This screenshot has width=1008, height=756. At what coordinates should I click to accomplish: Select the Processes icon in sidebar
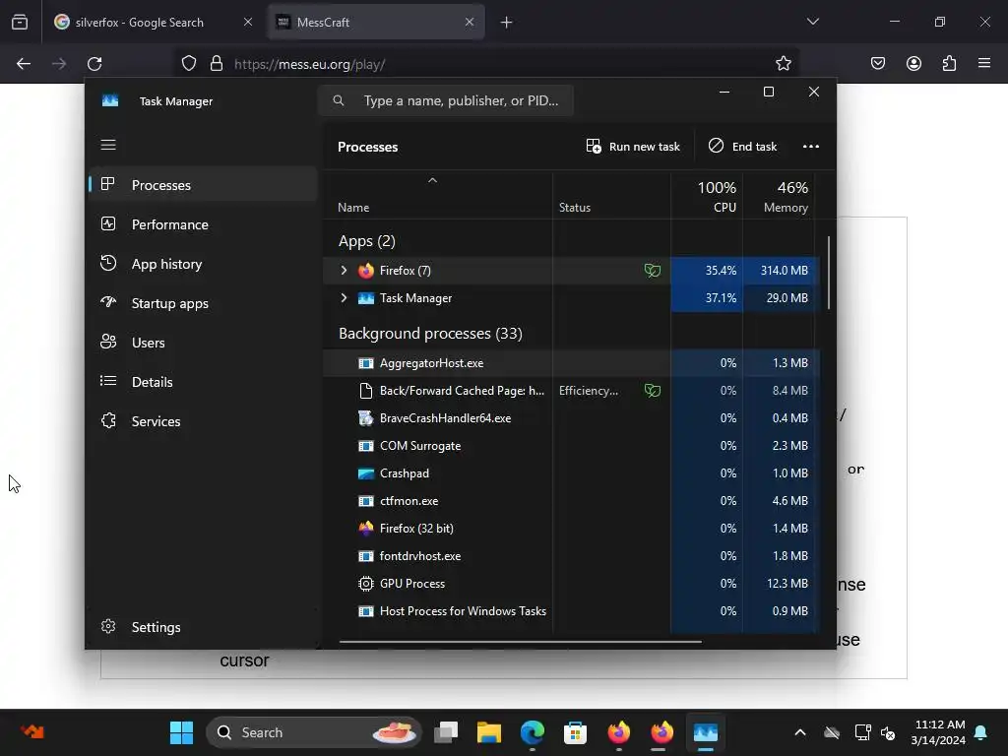pyautogui.click(x=108, y=184)
